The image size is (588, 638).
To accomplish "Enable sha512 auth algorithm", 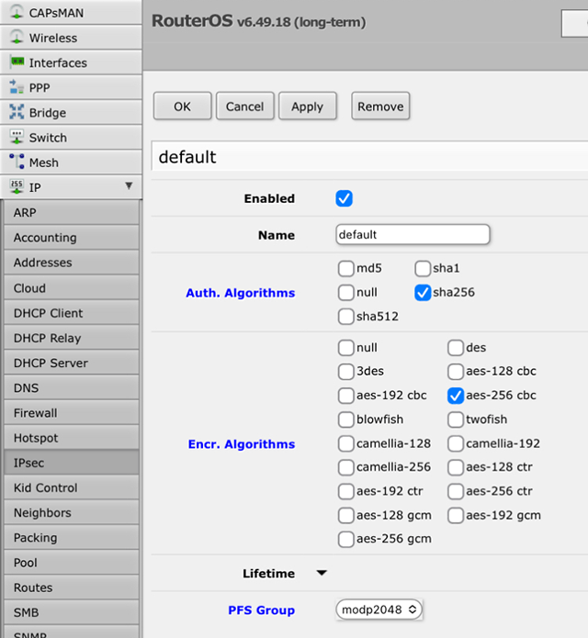I will (345, 317).
